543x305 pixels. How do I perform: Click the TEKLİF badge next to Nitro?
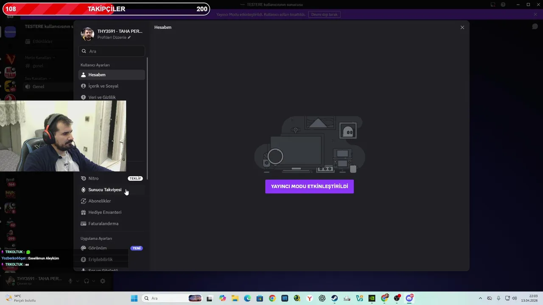pos(135,178)
